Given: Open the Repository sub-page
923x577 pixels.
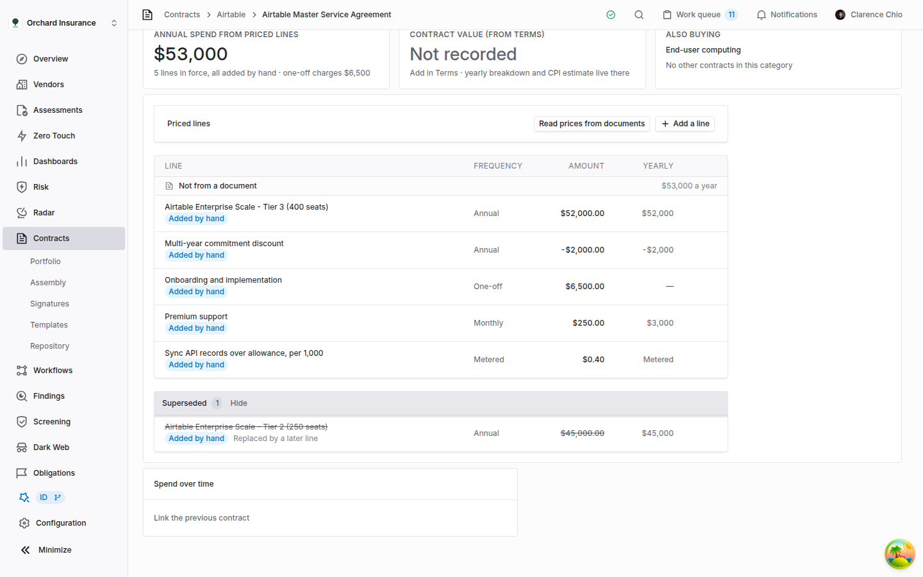Looking at the screenshot, I should [x=49, y=346].
